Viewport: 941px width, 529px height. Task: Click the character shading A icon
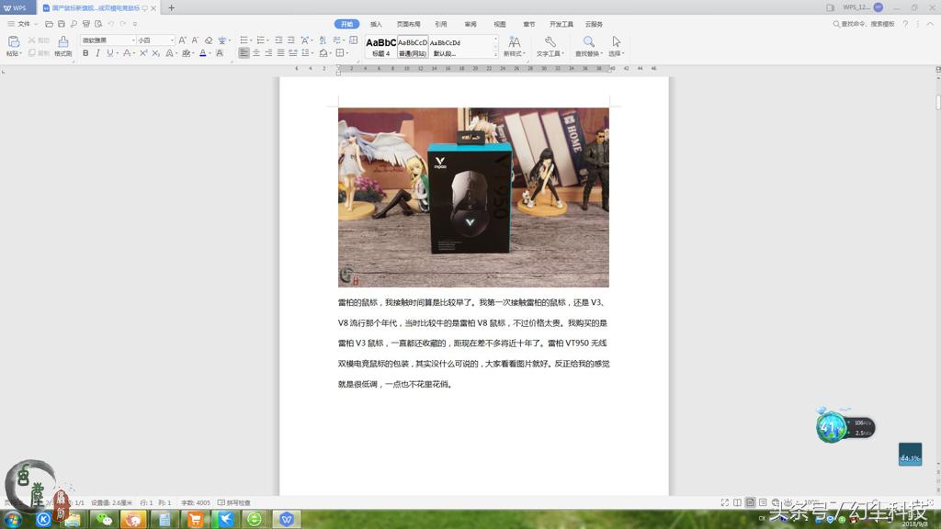click(x=220, y=53)
